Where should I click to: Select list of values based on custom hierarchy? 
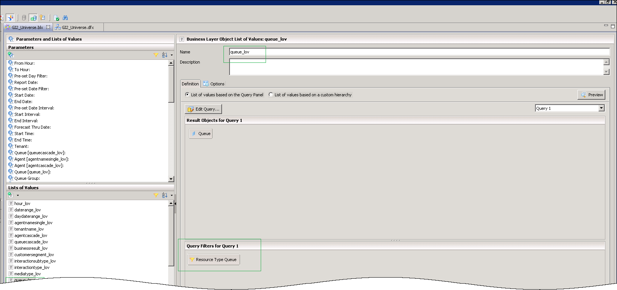coord(271,95)
